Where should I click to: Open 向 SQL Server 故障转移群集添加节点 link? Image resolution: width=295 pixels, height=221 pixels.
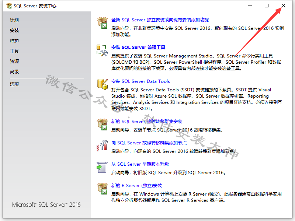[x=149, y=143]
